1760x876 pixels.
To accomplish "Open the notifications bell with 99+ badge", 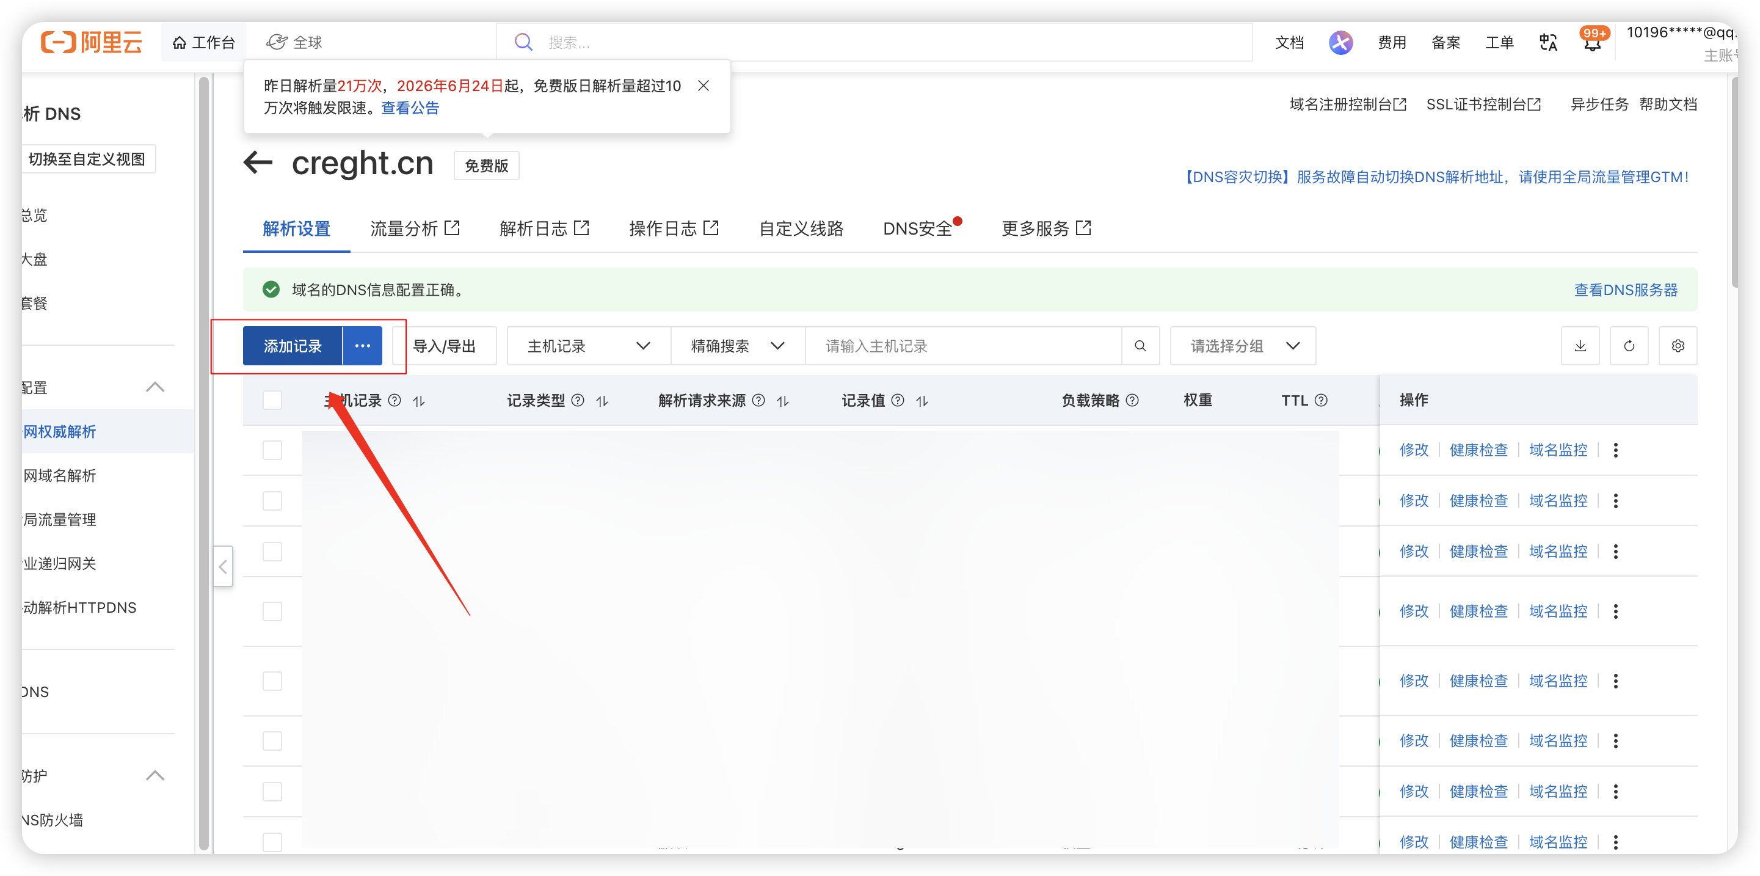I will tap(1593, 41).
